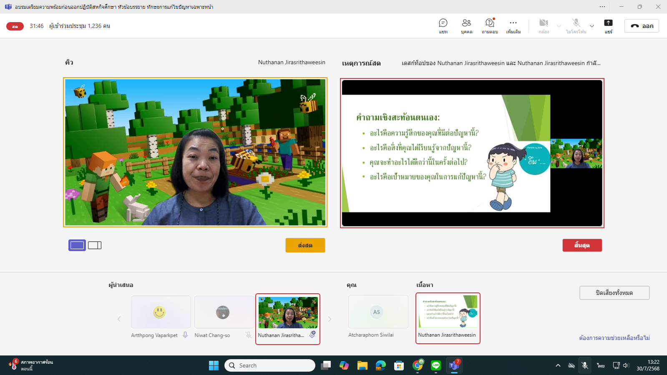The image size is (667, 375).
Task: Click the queue preview video of Nuthanan
Action: [195, 152]
